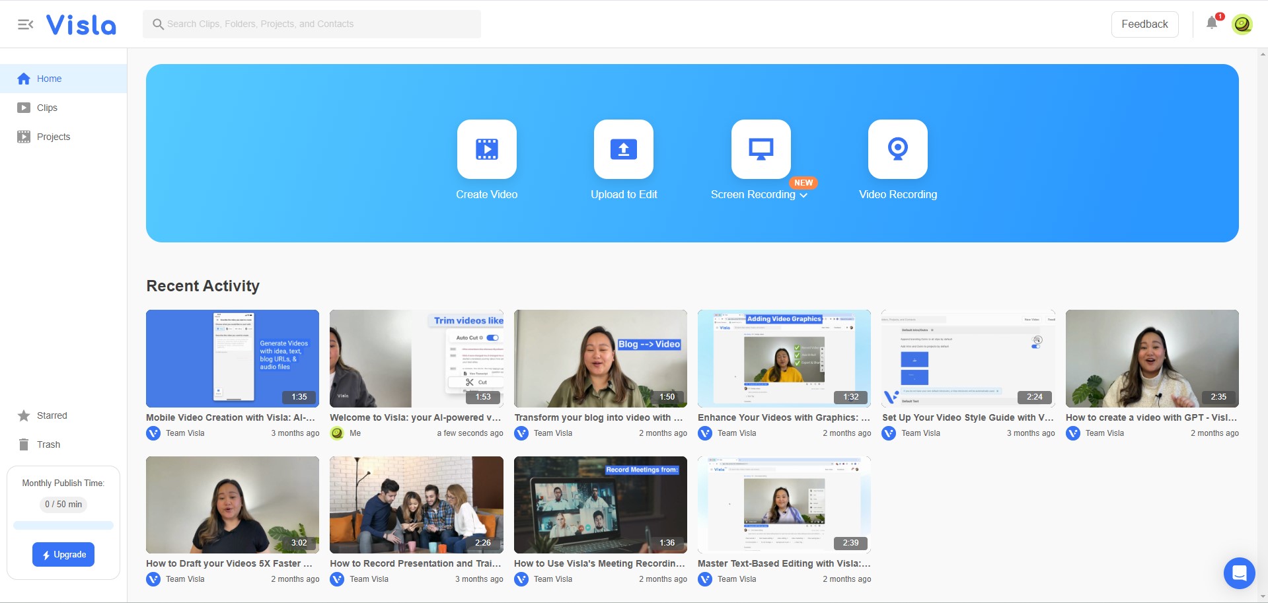
Task: Open How to Use Visla's Meeting Recording video
Action: 601,505
